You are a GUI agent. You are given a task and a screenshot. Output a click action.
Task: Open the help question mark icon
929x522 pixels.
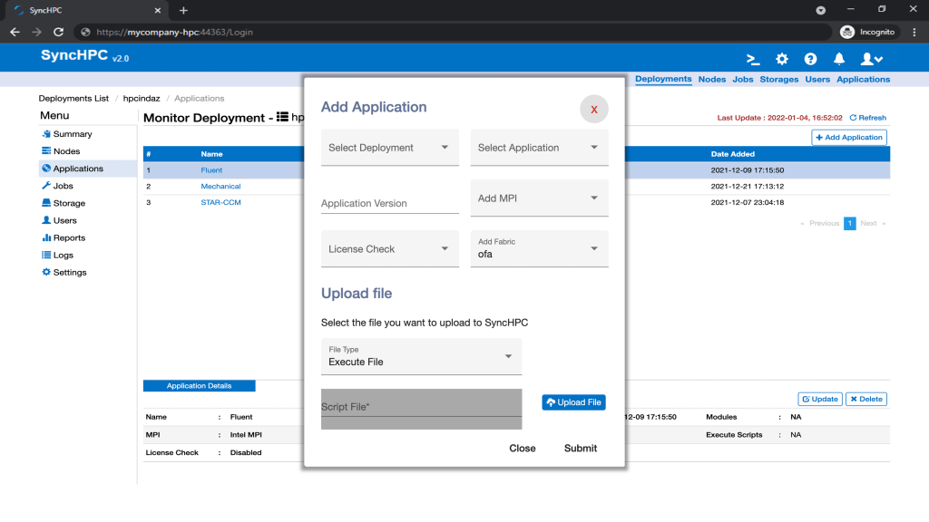[810, 59]
